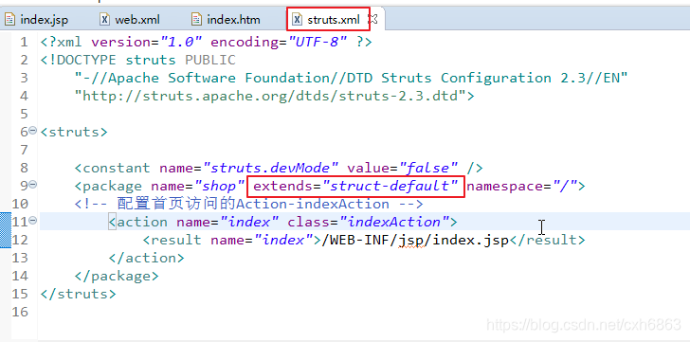Click the opening <struts> tag
Viewport: 690px width, 342px height.
click(74, 132)
